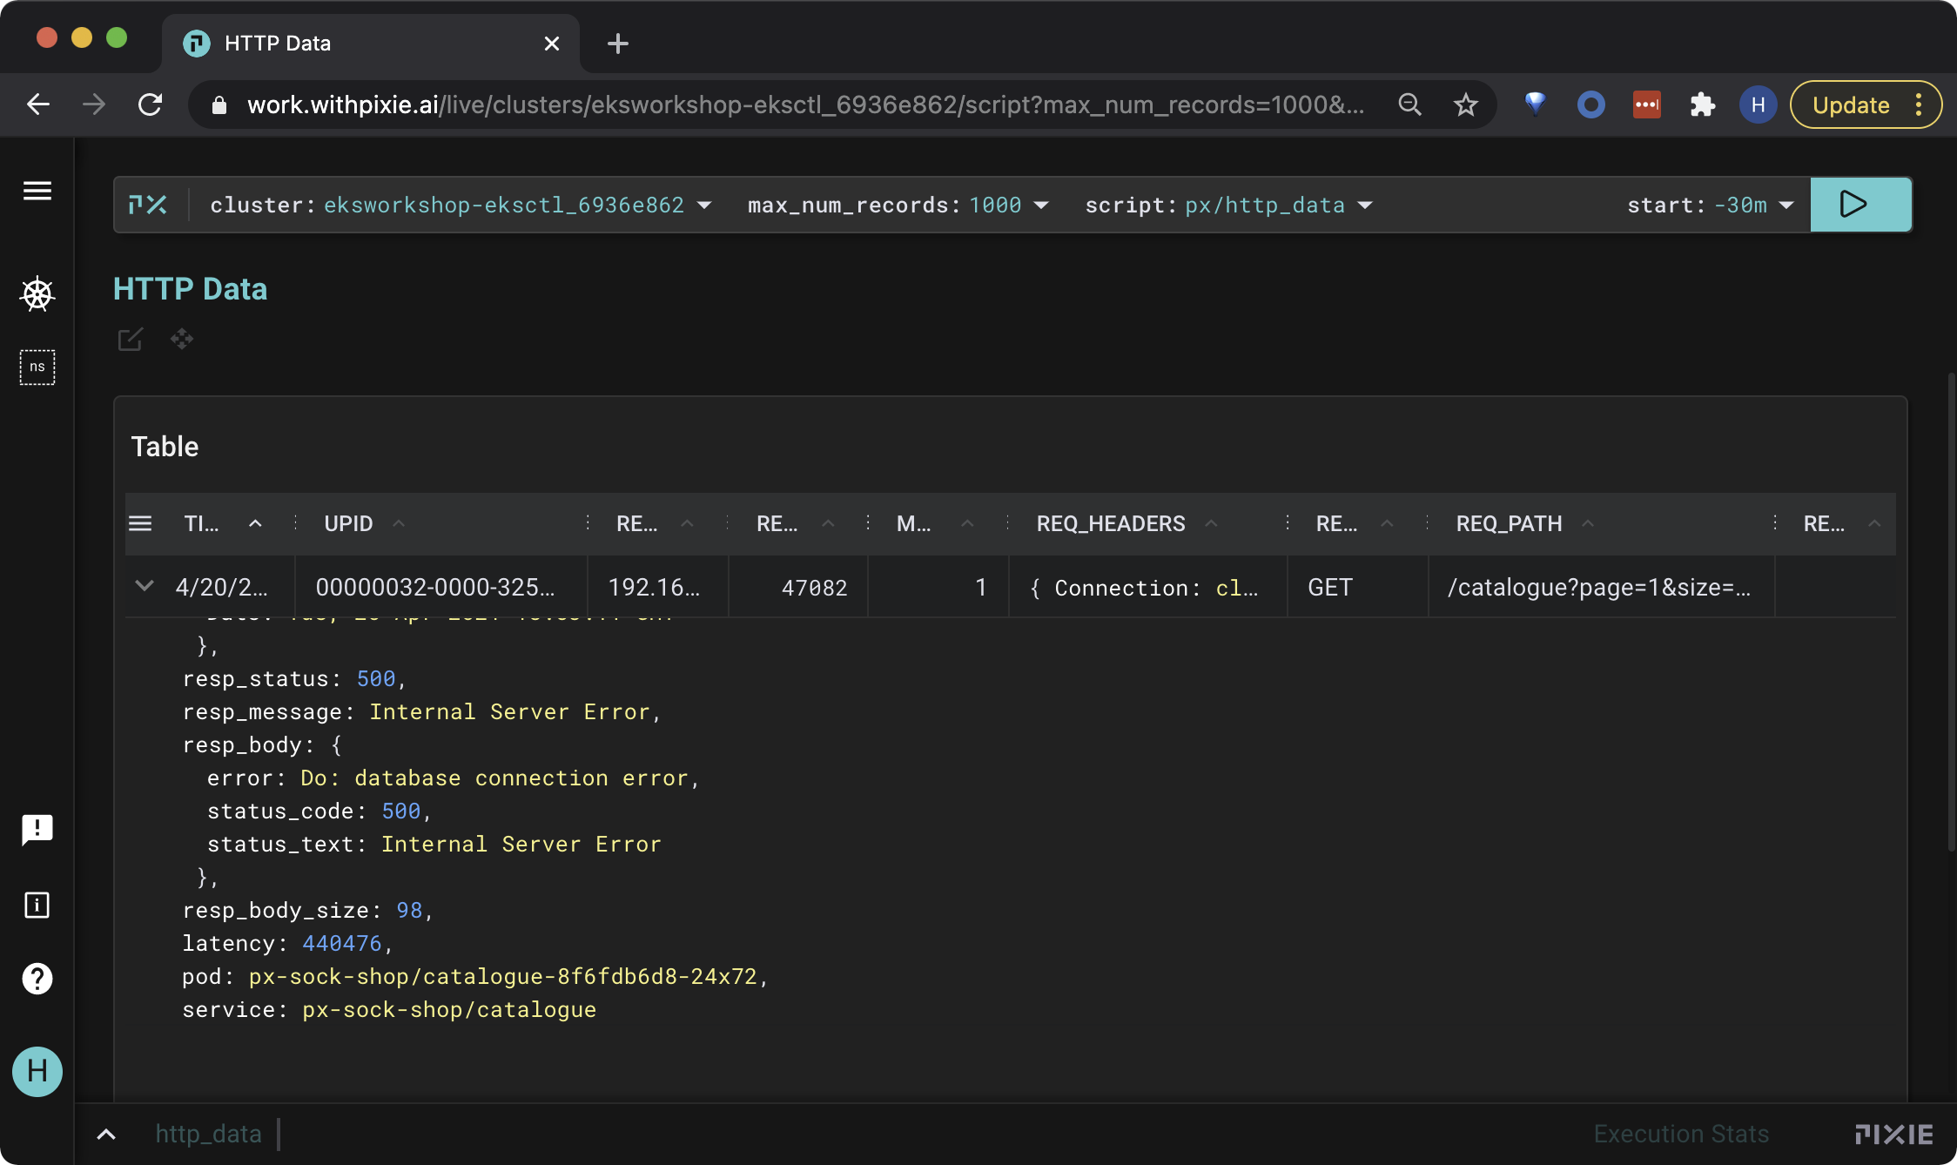Click the Update button in browser toolbar

tap(1850, 104)
